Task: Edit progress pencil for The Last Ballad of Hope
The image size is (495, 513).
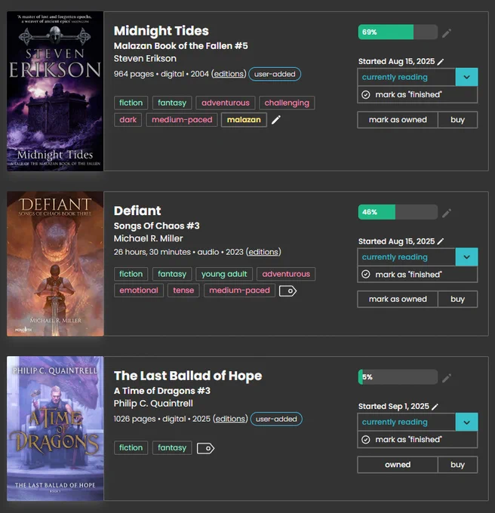Action: pos(447,378)
